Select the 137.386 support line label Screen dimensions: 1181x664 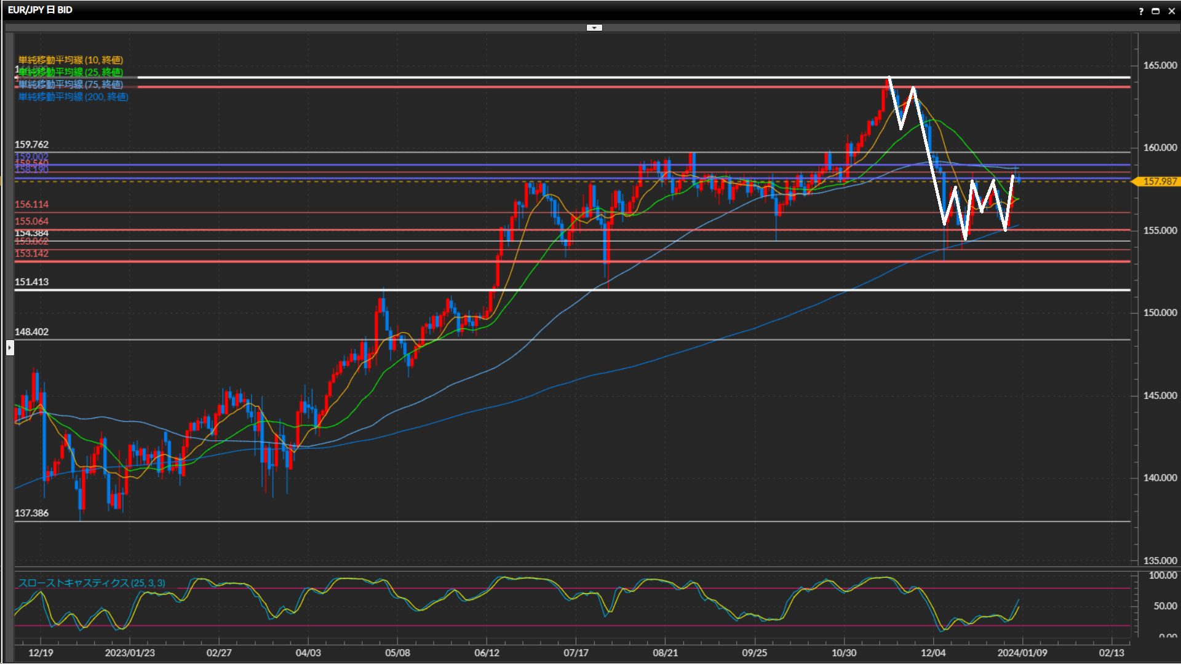pos(31,513)
